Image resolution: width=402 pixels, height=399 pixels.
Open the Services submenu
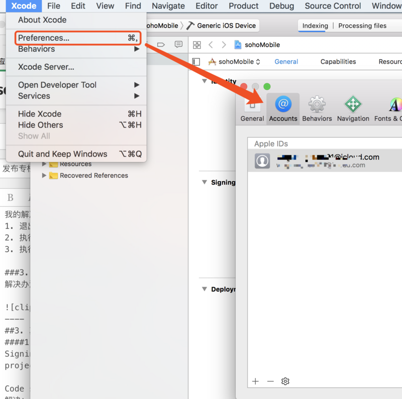click(76, 96)
